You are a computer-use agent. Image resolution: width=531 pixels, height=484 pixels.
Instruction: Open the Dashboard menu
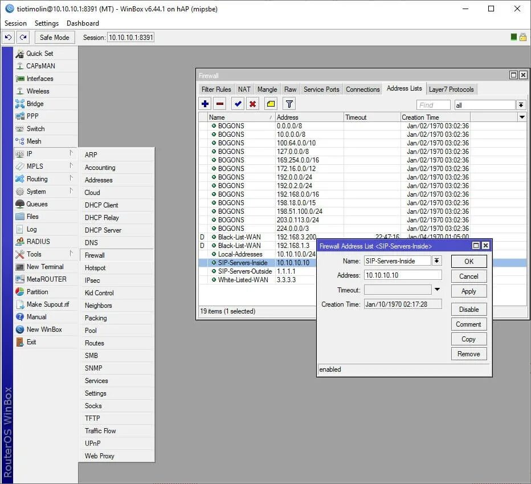click(83, 23)
